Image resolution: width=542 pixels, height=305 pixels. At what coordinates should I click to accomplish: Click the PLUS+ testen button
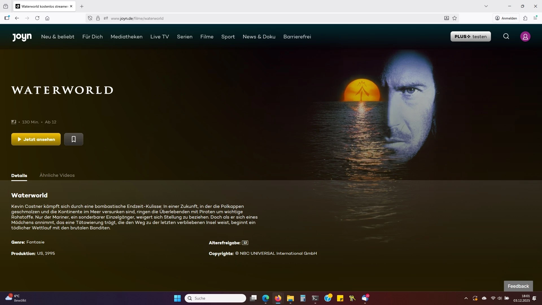tap(470, 36)
